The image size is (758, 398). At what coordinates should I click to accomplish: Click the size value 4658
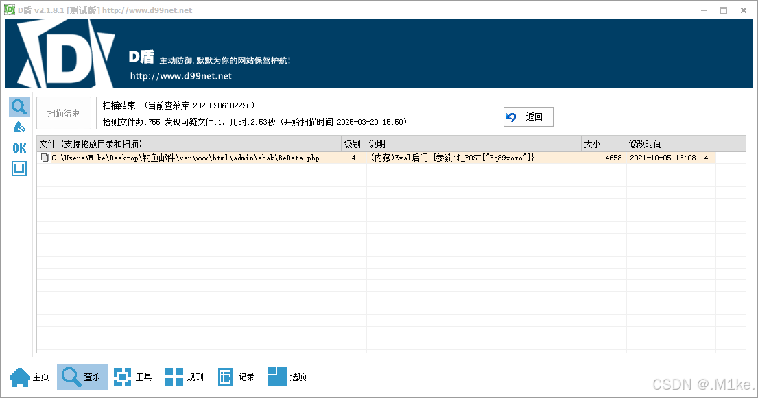(613, 158)
